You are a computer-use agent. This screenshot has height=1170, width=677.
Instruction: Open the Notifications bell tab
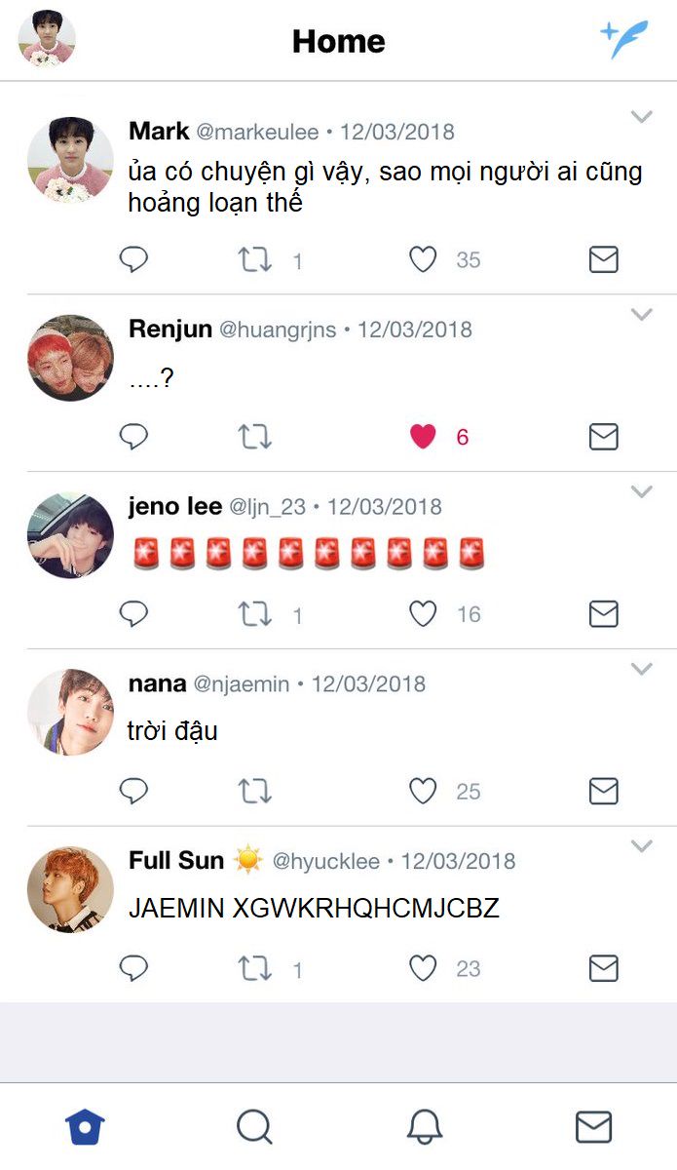424,1127
